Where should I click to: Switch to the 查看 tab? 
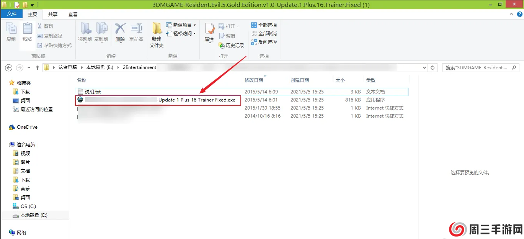73,14
